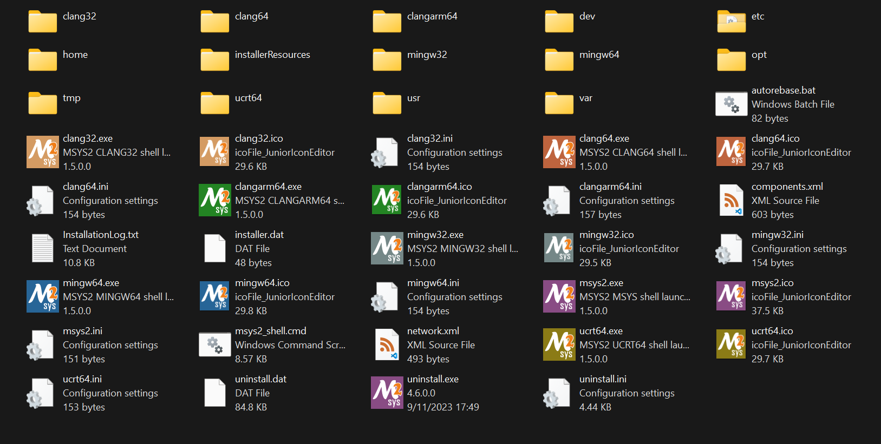Select the purple msys2.exe icon
The width and height of the screenshot is (881, 444).
coord(559,296)
